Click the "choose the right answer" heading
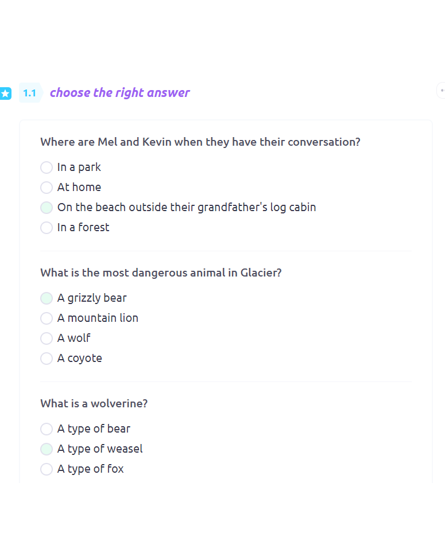The width and height of the screenshot is (445, 549). pyautogui.click(x=119, y=93)
